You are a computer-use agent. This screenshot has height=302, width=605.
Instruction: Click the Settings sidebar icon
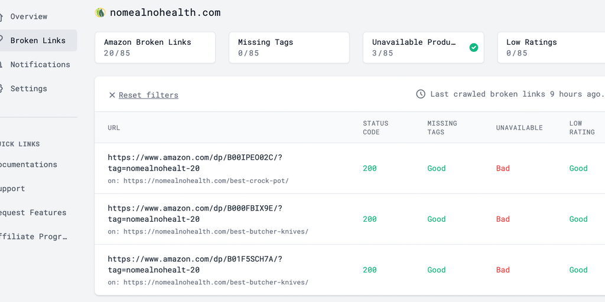(2, 88)
